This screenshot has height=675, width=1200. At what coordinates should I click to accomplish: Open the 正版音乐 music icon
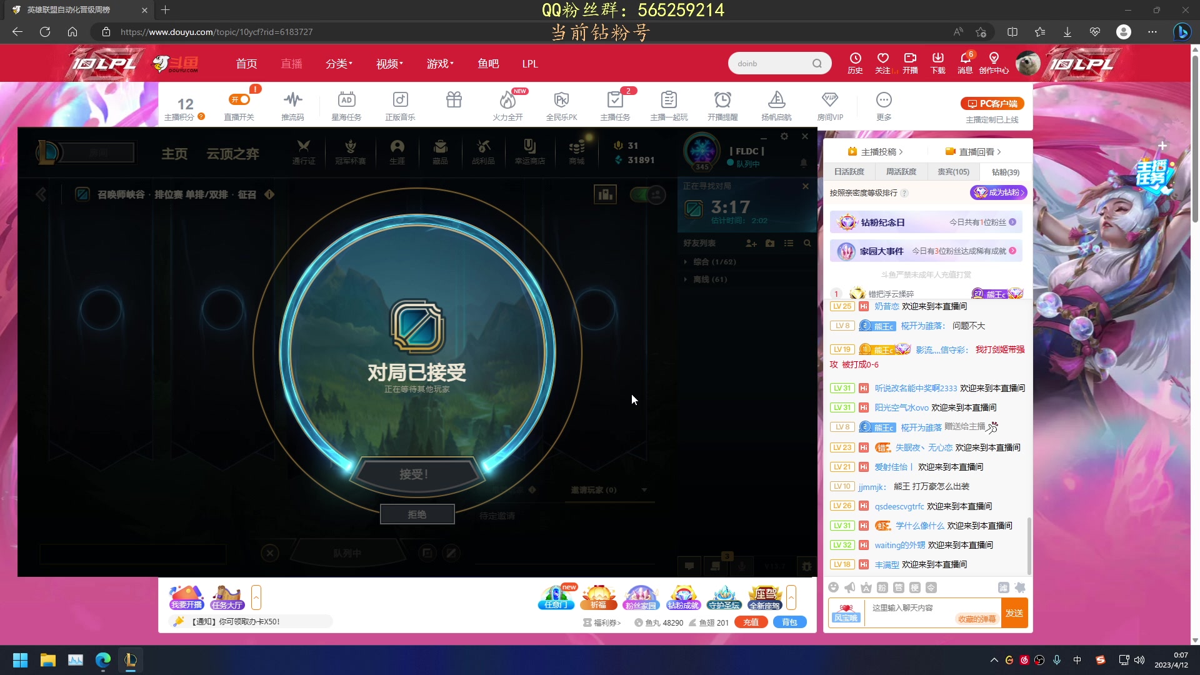(400, 101)
